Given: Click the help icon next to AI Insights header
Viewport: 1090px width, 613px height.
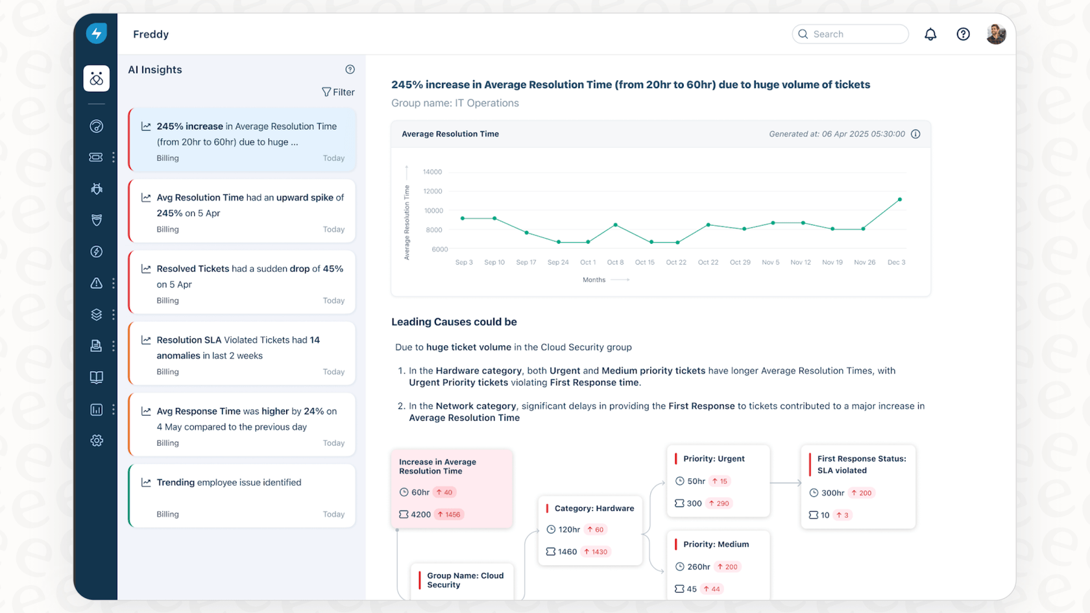Looking at the screenshot, I should 350,69.
